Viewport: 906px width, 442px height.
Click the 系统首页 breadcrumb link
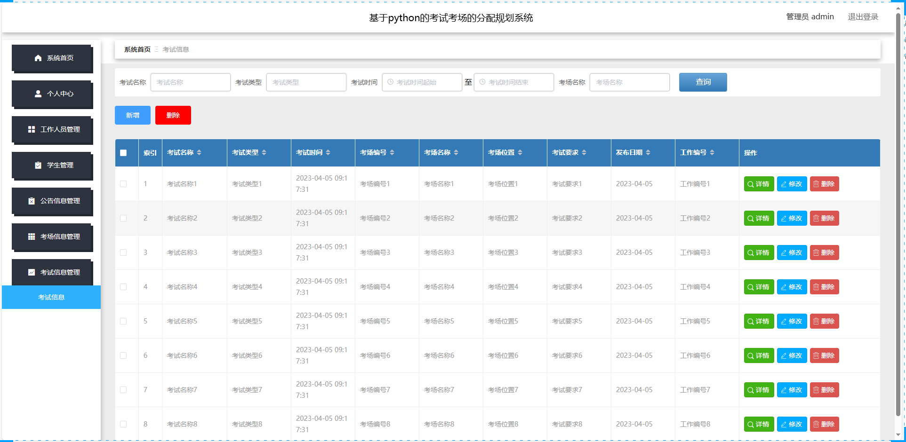[137, 49]
